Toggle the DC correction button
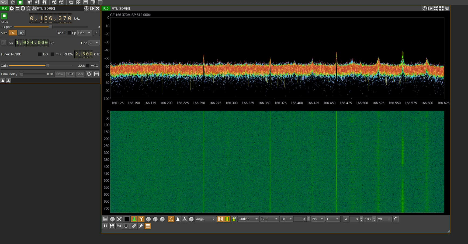 [13, 33]
